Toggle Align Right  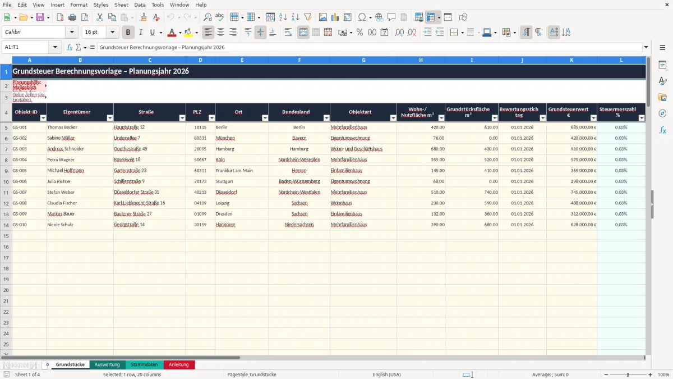coord(233,33)
